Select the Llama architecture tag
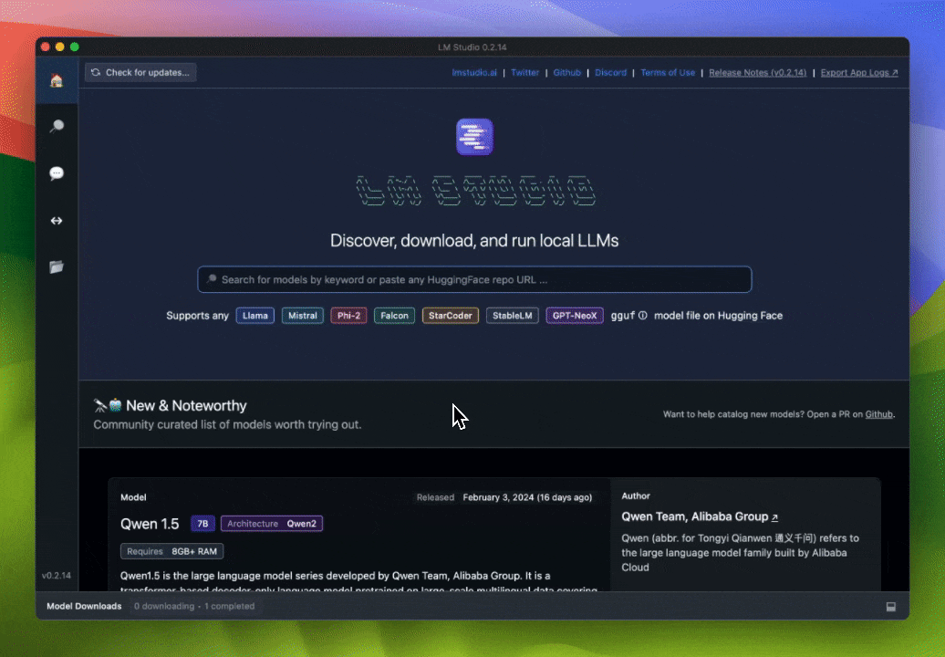This screenshot has height=657, width=945. coord(255,316)
